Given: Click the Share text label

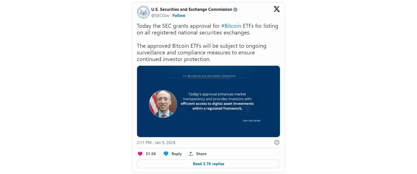Looking at the screenshot, I should 201,154.
